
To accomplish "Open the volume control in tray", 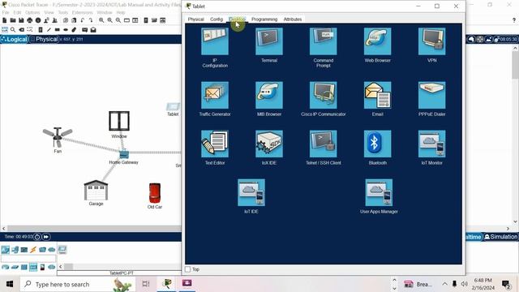I will tap(465, 284).
